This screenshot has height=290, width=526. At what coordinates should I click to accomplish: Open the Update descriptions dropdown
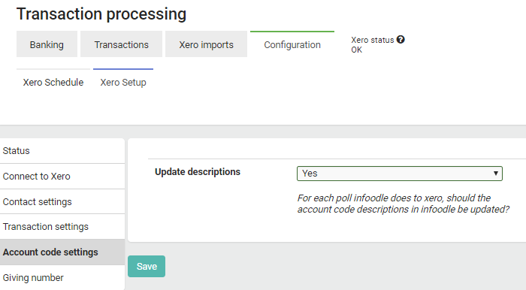pyautogui.click(x=400, y=174)
